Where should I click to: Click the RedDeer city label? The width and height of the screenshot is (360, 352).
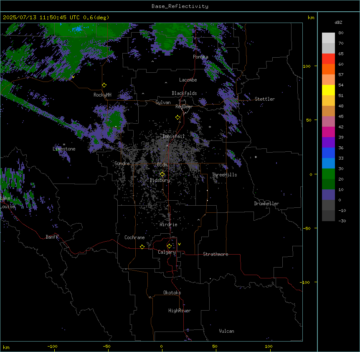point(184,107)
